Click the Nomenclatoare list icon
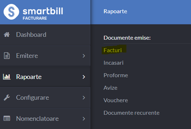This screenshot has width=191, height=129. coord(7,118)
